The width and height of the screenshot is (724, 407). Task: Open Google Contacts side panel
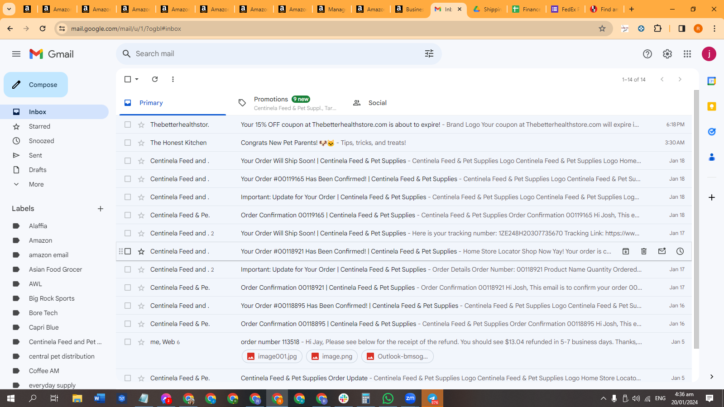pyautogui.click(x=712, y=157)
